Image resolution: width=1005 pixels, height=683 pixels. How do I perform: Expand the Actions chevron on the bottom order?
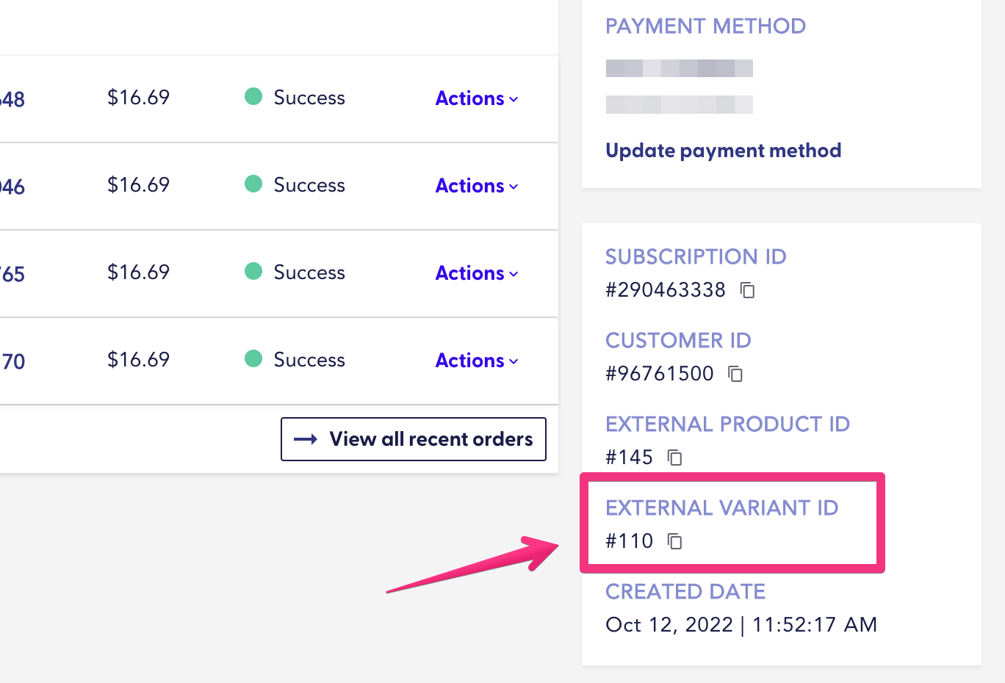(x=514, y=361)
